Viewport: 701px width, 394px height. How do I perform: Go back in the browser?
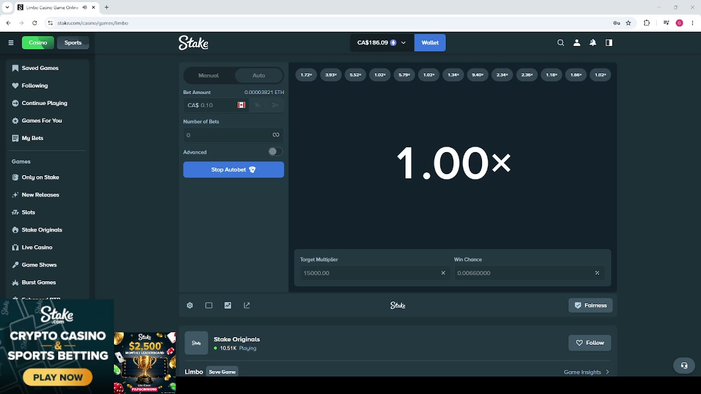9,23
